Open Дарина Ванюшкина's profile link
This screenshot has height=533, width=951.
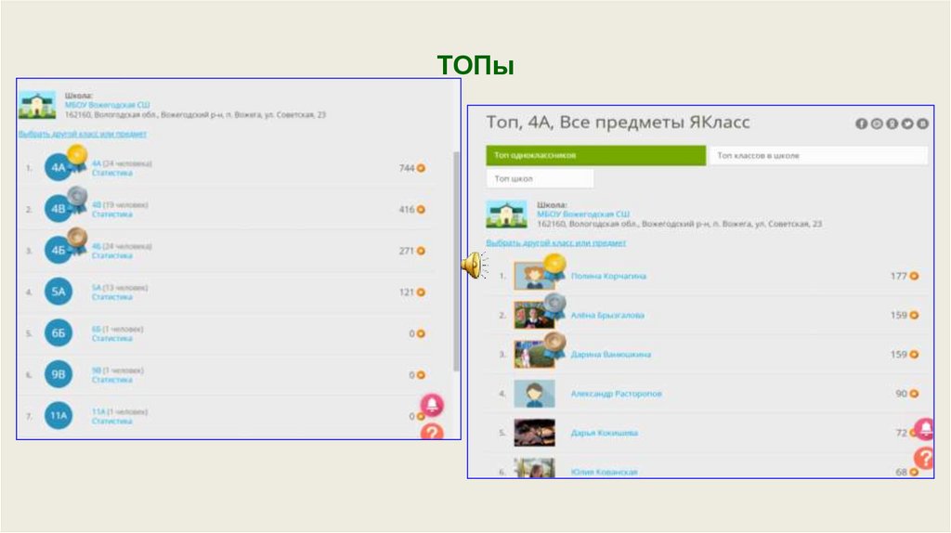611,354
